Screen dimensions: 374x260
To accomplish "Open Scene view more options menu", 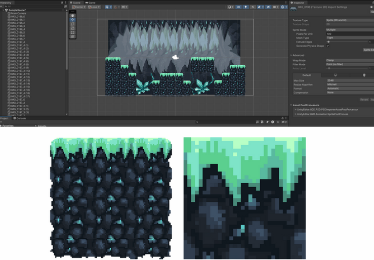I will (x=286, y=3).
